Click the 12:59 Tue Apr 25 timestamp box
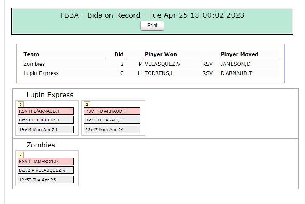This screenshot has width=305, height=204. click(x=46, y=180)
